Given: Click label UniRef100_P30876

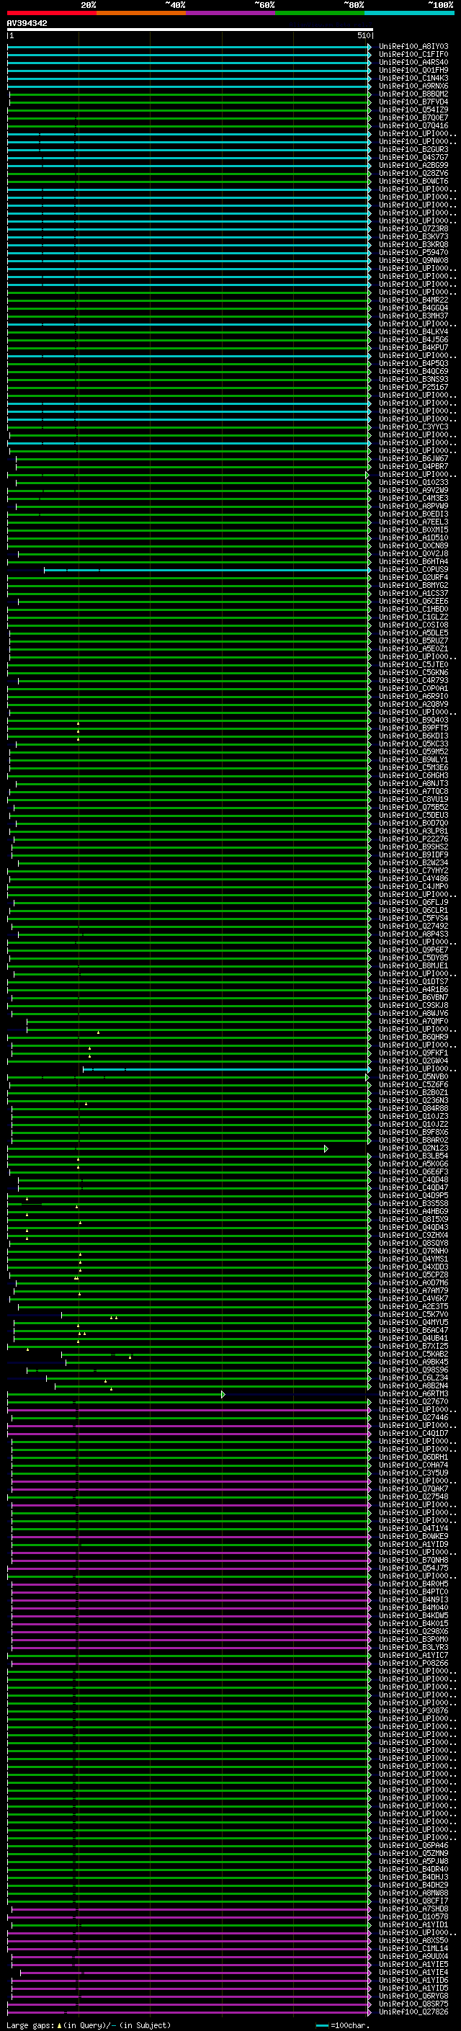Looking at the screenshot, I should pos(413,1711).
